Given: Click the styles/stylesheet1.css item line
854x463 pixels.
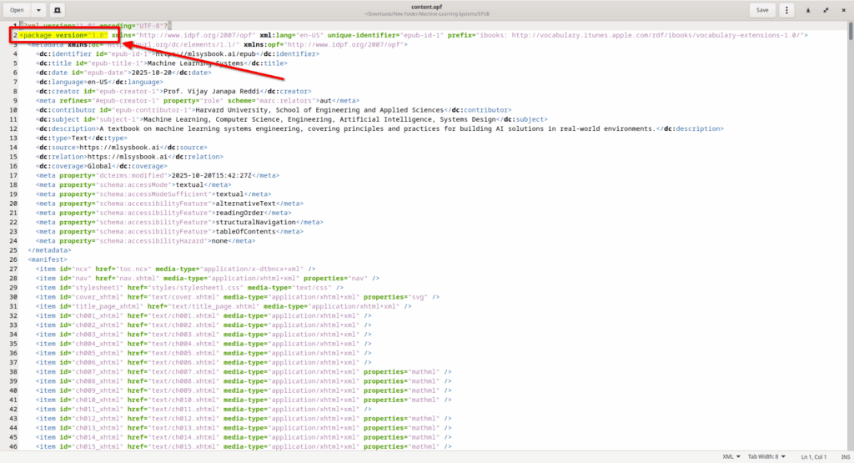Looking at the screenshot, I should 189,288.
